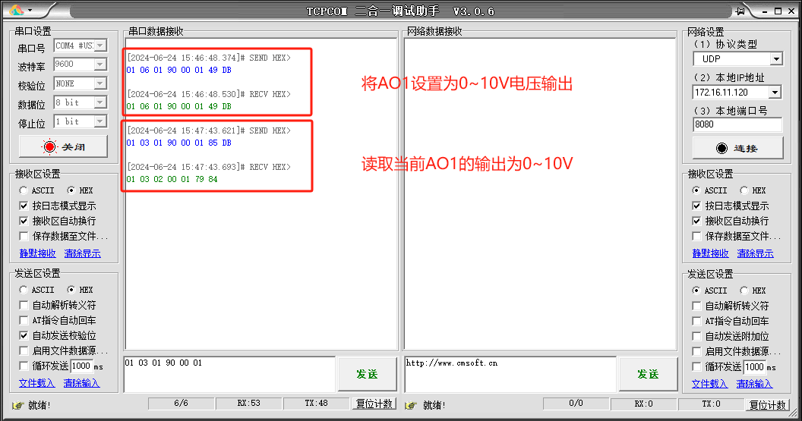The width and height of the screenshot is (802, 421).
Task: Click network 文件载入 link
Action: [x=709, y=384]
